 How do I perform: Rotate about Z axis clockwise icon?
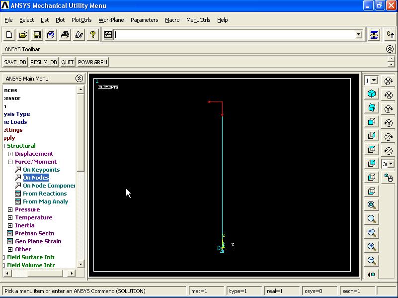[x=389, y=137]
